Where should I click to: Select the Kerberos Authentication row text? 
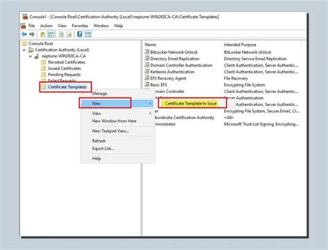[x=172, y=72]
